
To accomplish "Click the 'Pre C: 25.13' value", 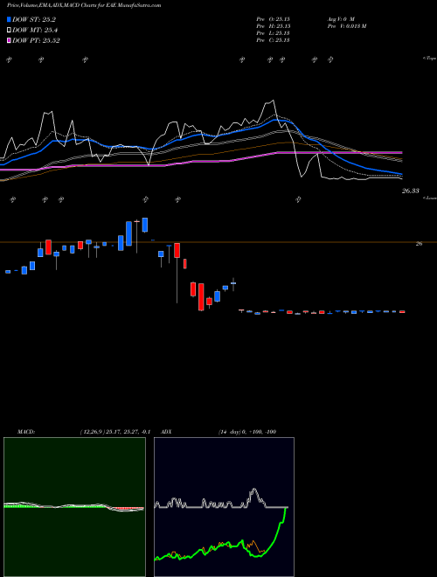I will pyautogui.click(x=273, y=40).
